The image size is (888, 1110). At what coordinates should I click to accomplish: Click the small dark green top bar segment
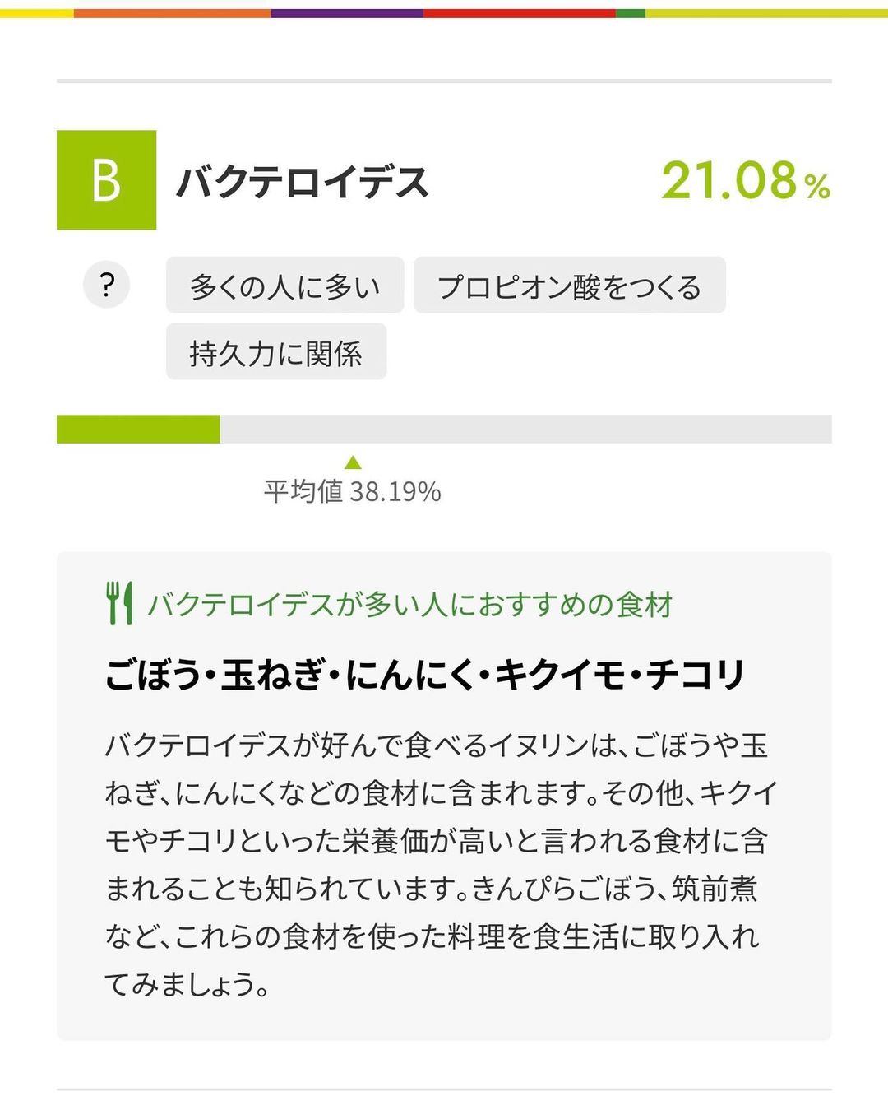click(x=631, y=13)
